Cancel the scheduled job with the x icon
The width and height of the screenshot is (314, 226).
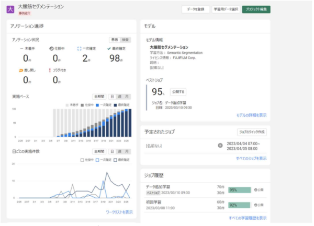pyautogui.click(x=220, y=145)
